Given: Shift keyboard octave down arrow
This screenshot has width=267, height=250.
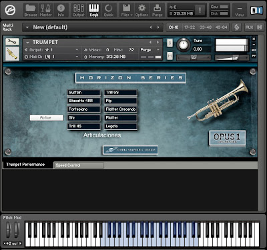Looking at the screenshot, I should [x=5, y=243].
